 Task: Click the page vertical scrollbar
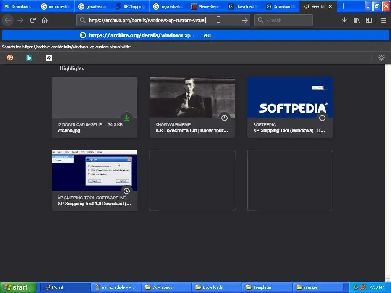[388, 173]
